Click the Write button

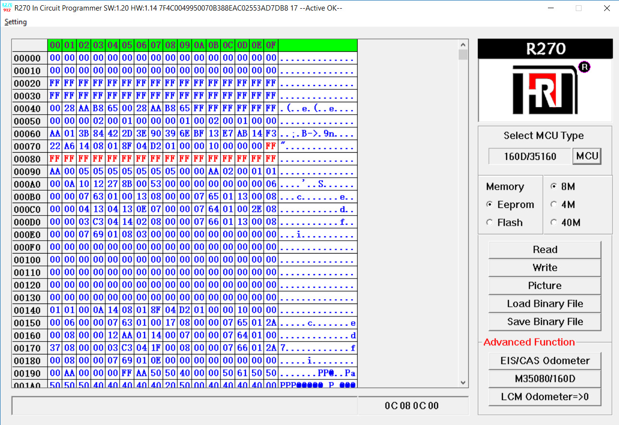tap(545, 267)
